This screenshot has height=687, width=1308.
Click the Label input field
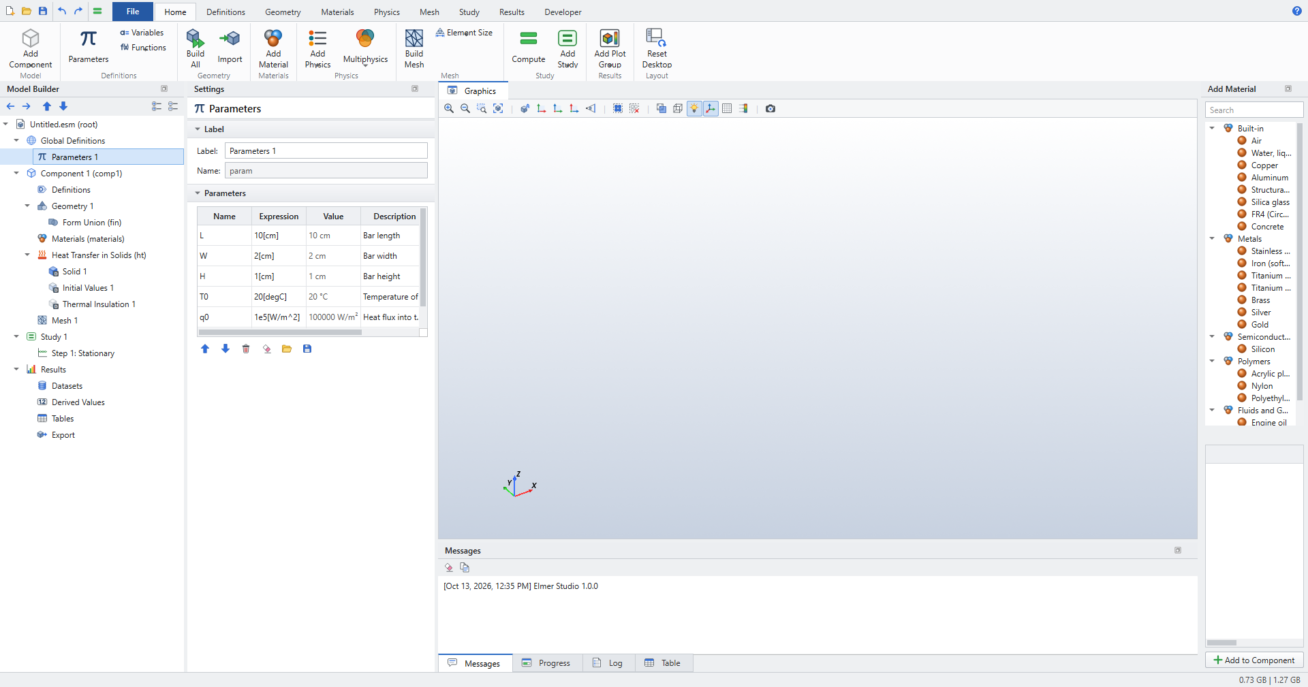coord(326,151)
